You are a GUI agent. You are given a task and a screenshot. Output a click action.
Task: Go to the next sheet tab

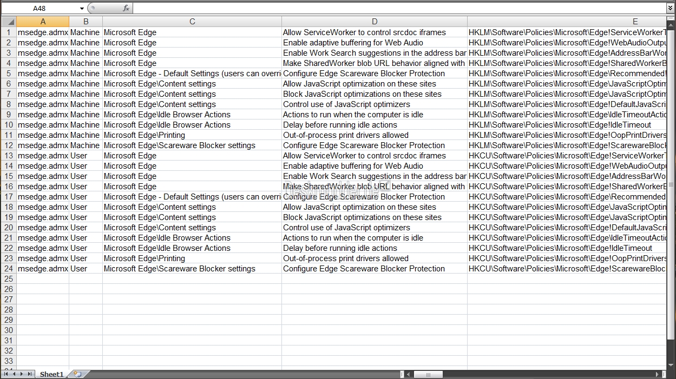(22, 374)
